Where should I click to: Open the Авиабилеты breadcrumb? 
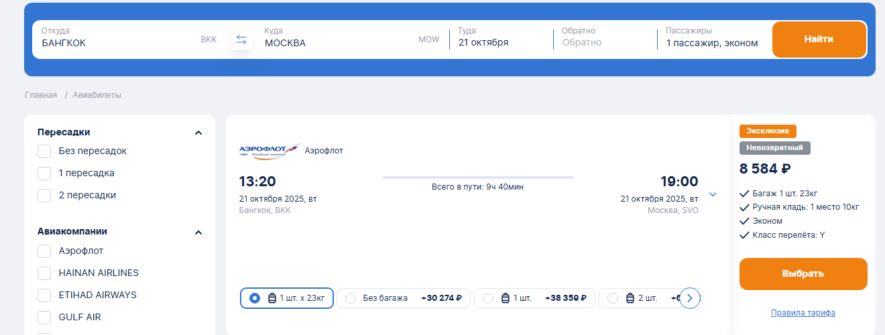point(97,95)
